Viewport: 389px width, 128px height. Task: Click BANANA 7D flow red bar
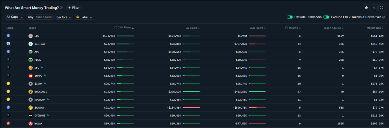(x=191, y=108)
